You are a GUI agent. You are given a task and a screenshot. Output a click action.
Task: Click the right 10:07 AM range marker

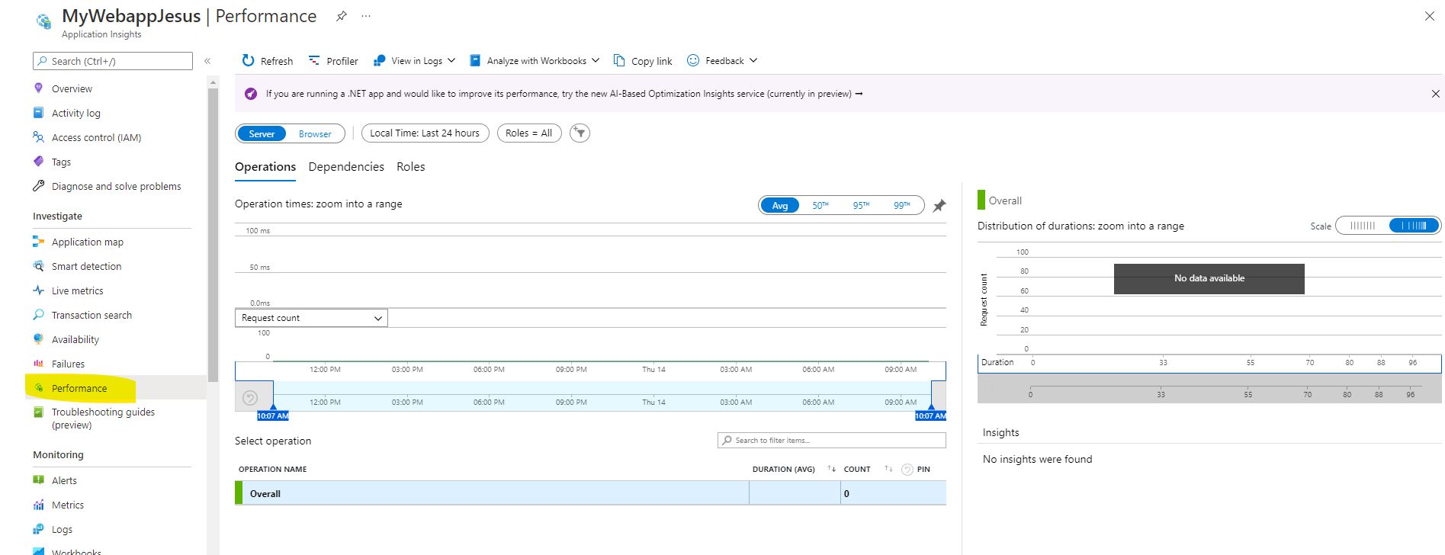pos(930,415)
